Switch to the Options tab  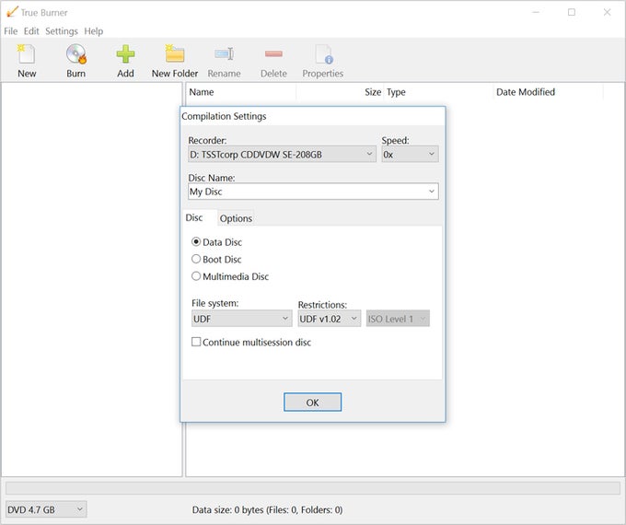pyautogui.click(x=236, y=218)
